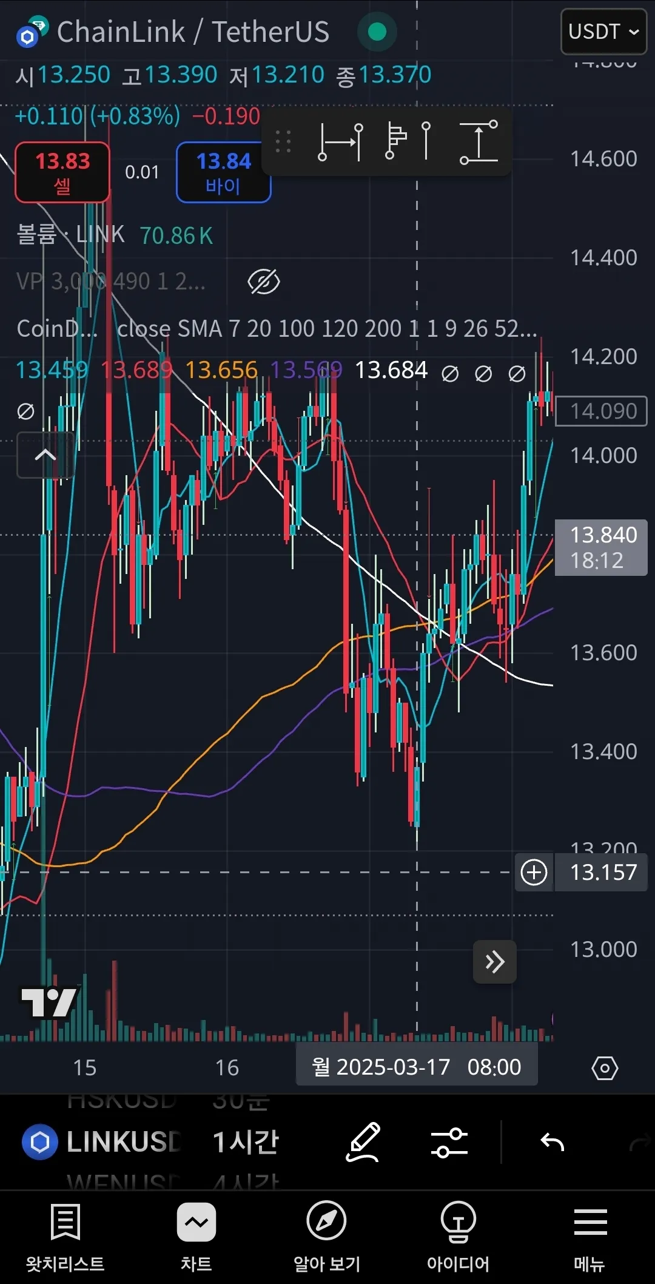Image resolution: width=655 pixels, height=1284 pixels.
Task: Tap the orange SMA value 13.656
Action: (x=221, y=370)
